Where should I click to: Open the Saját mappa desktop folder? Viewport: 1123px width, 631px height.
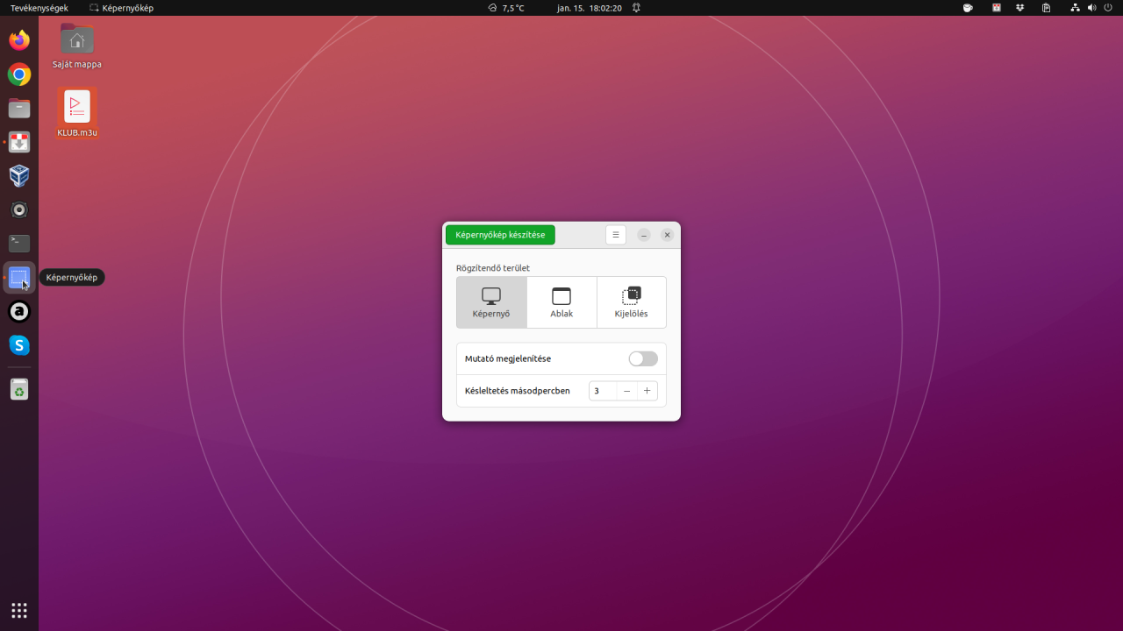coord(76,46)
